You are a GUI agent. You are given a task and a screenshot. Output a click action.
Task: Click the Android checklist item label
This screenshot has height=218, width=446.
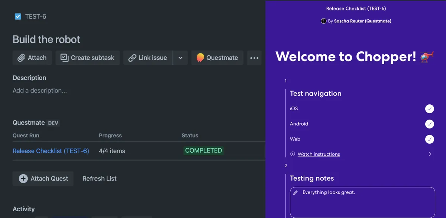299,124
